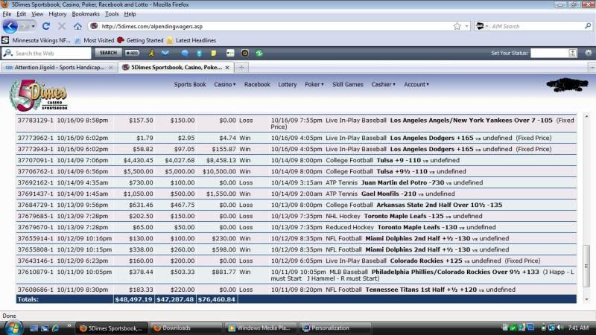The height and width of the screenshot is (335, 596).
Task: Switch to Attention JJgold Sports Handicap tab
Action: [x=59, y=67]
